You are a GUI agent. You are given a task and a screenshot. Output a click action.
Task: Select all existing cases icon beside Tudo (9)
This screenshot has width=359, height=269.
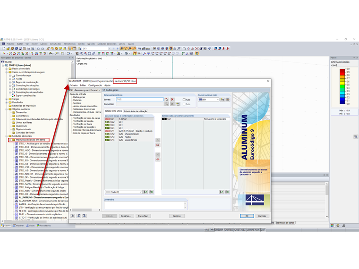(145, 192)
